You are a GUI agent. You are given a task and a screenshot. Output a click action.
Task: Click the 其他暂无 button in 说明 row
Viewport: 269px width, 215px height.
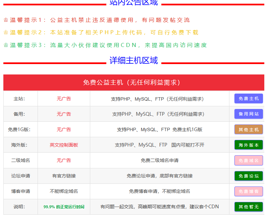[248, 207]
